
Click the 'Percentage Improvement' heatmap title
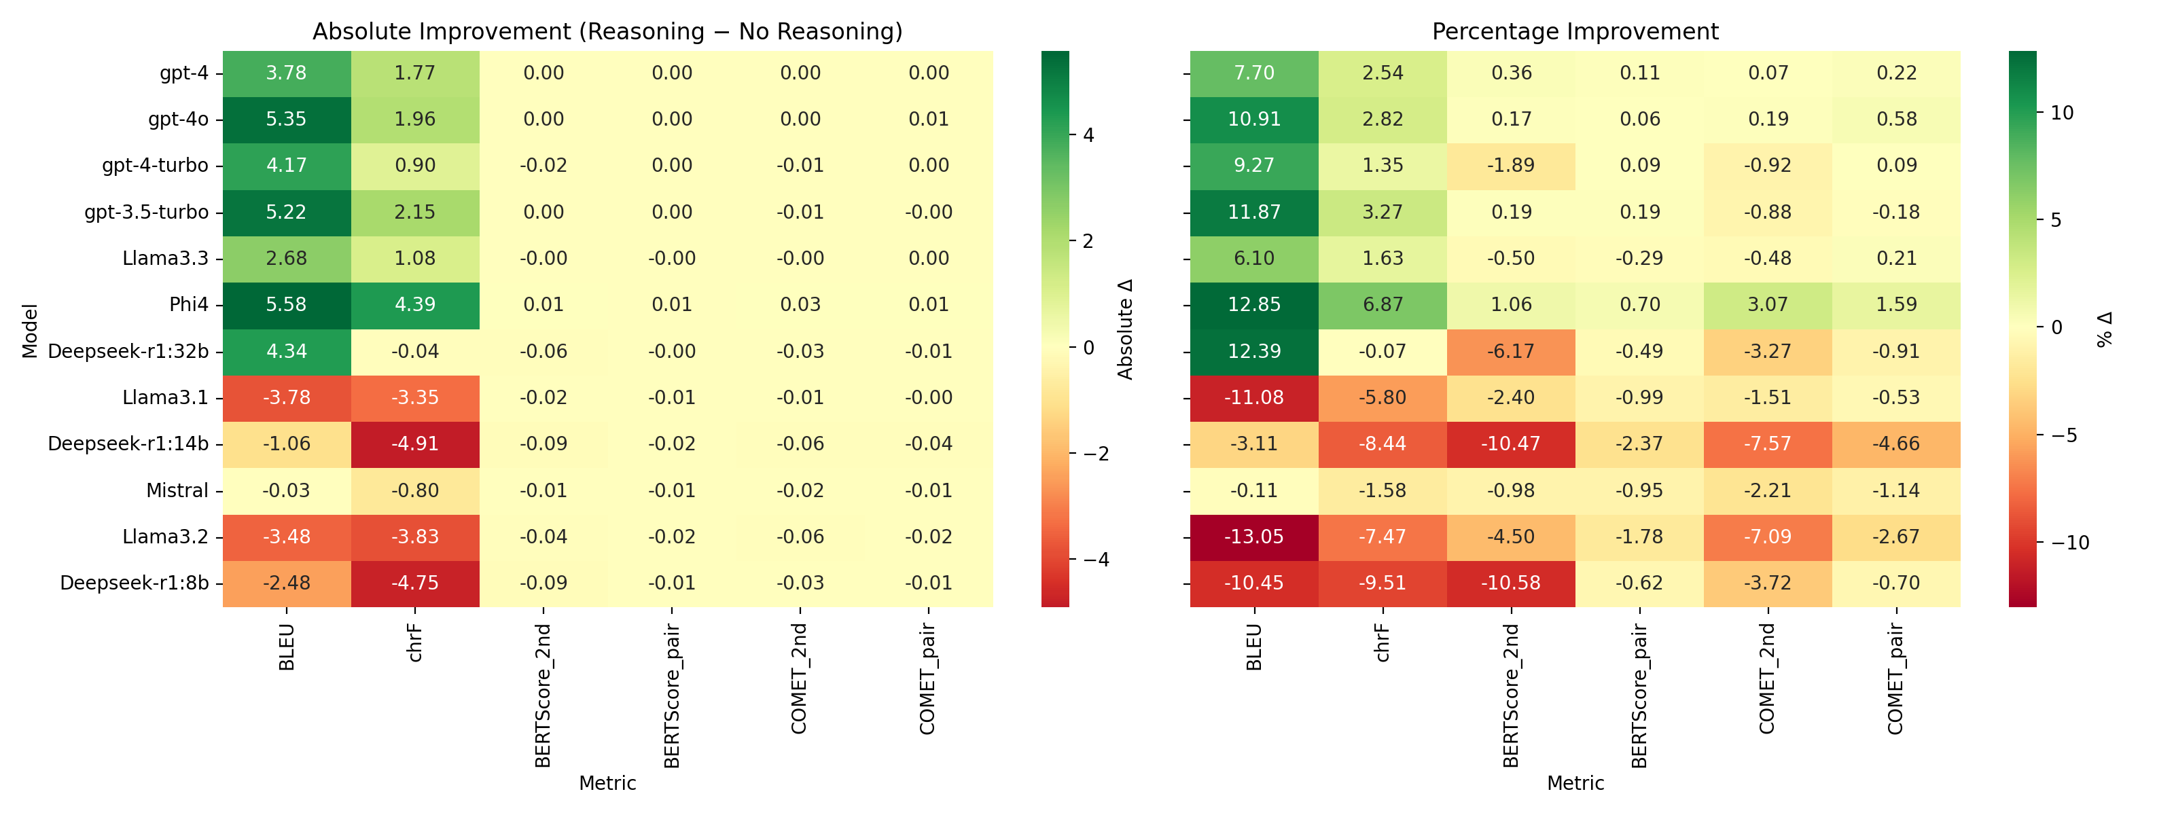(1575, 32)
